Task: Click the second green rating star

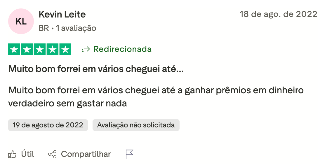Action: [x=27, y=49]
